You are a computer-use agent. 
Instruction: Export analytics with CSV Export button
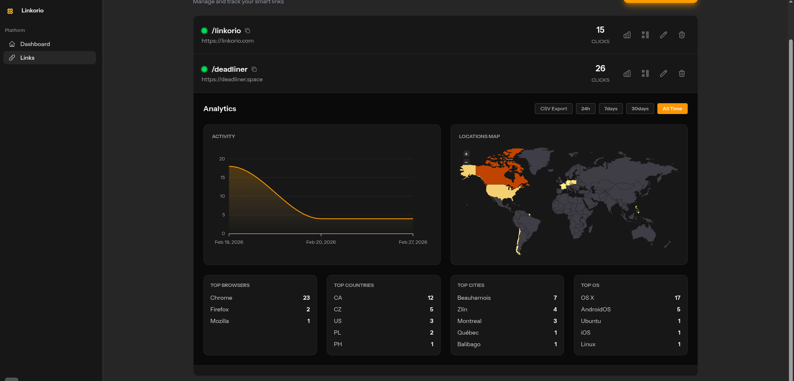coord(554,109)
